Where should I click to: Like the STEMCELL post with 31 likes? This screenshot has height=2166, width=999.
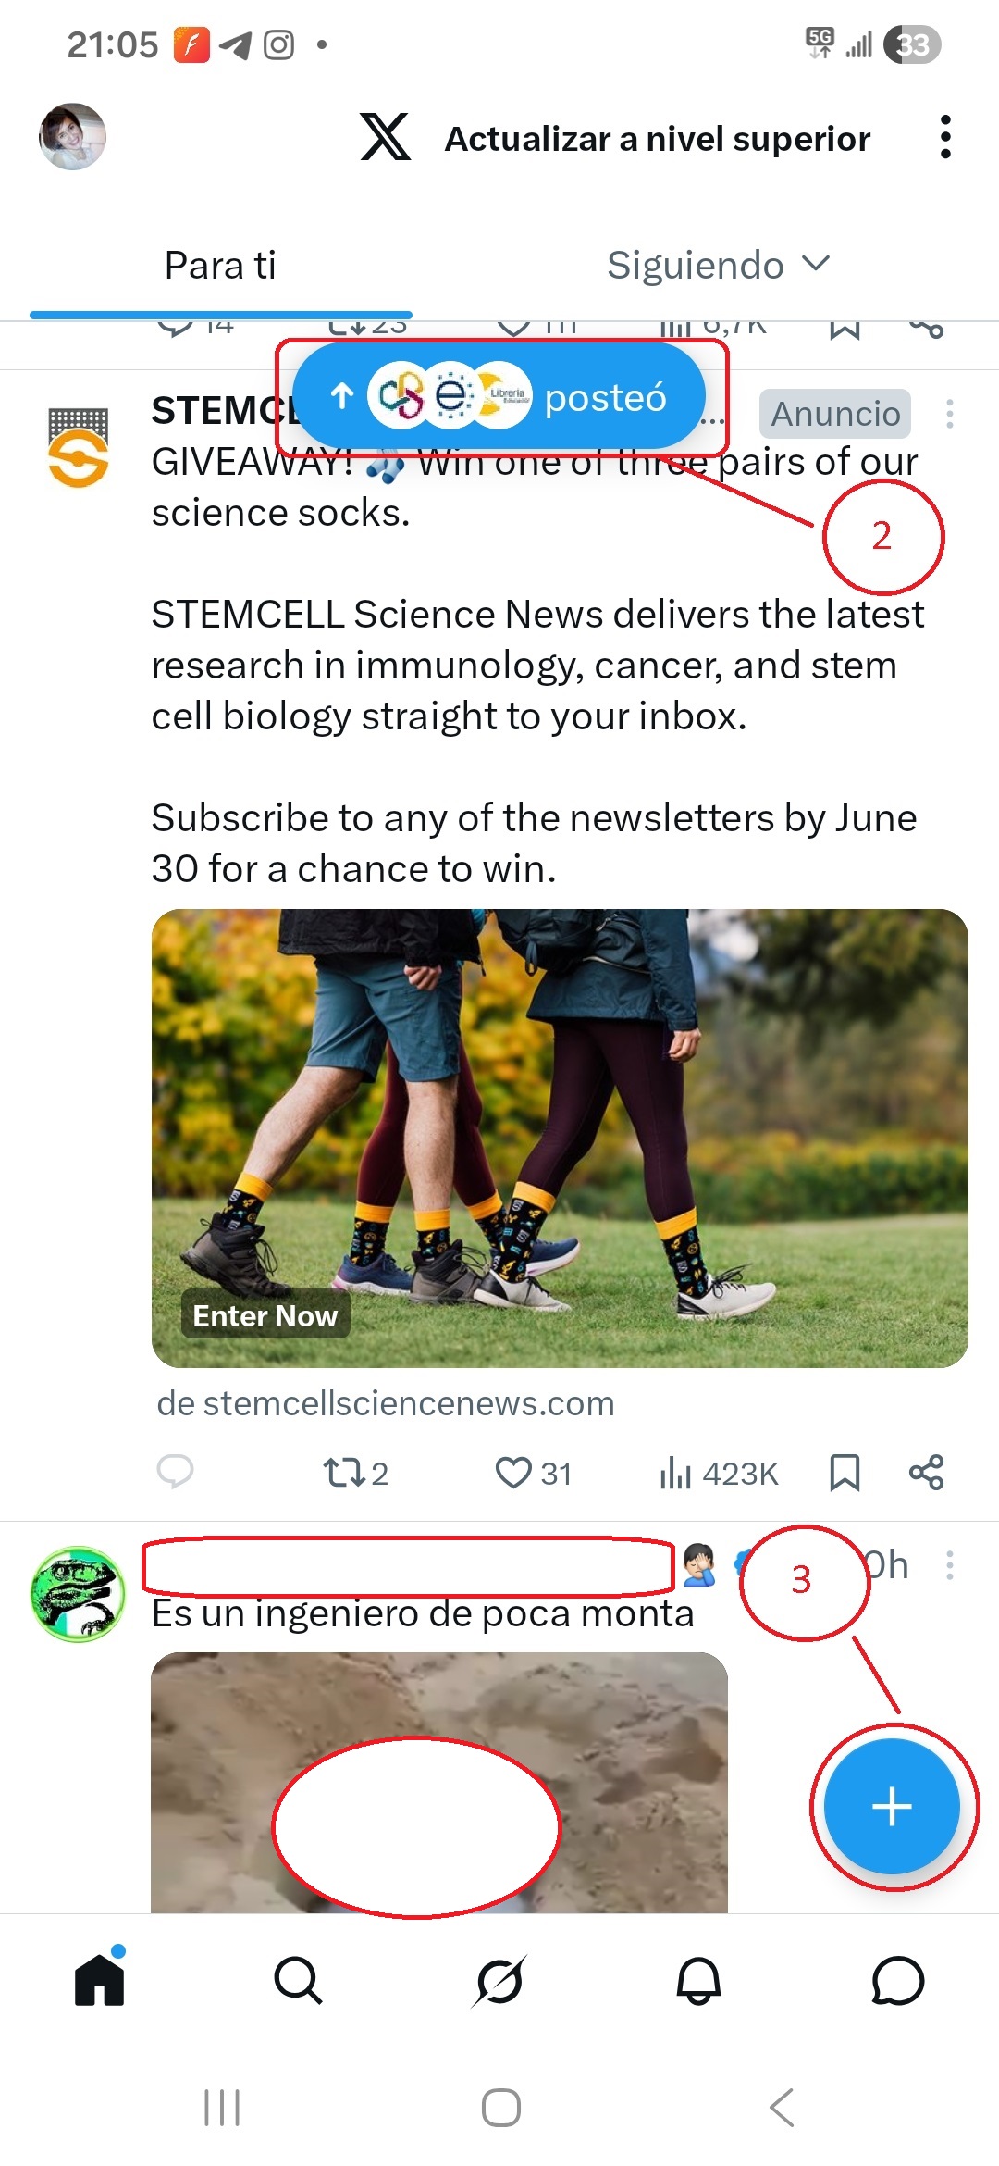[533, 1472]
